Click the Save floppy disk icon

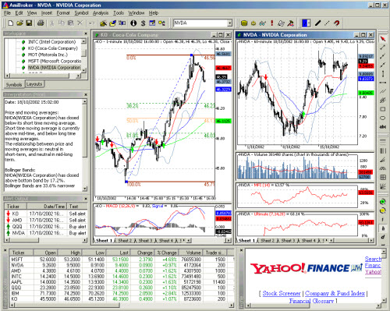pyautogui.click(x=29, y=23)
